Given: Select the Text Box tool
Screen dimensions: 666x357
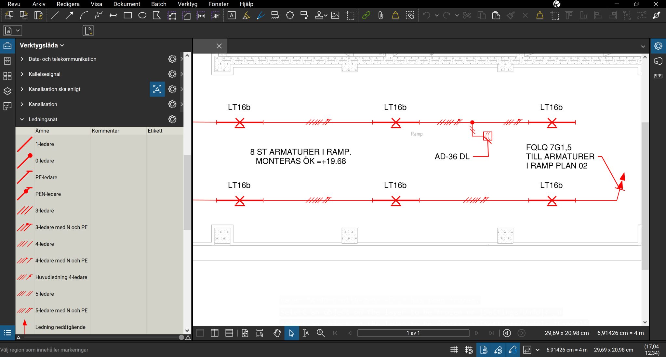Looking at the screenshot, I should (x=232, y=15).
